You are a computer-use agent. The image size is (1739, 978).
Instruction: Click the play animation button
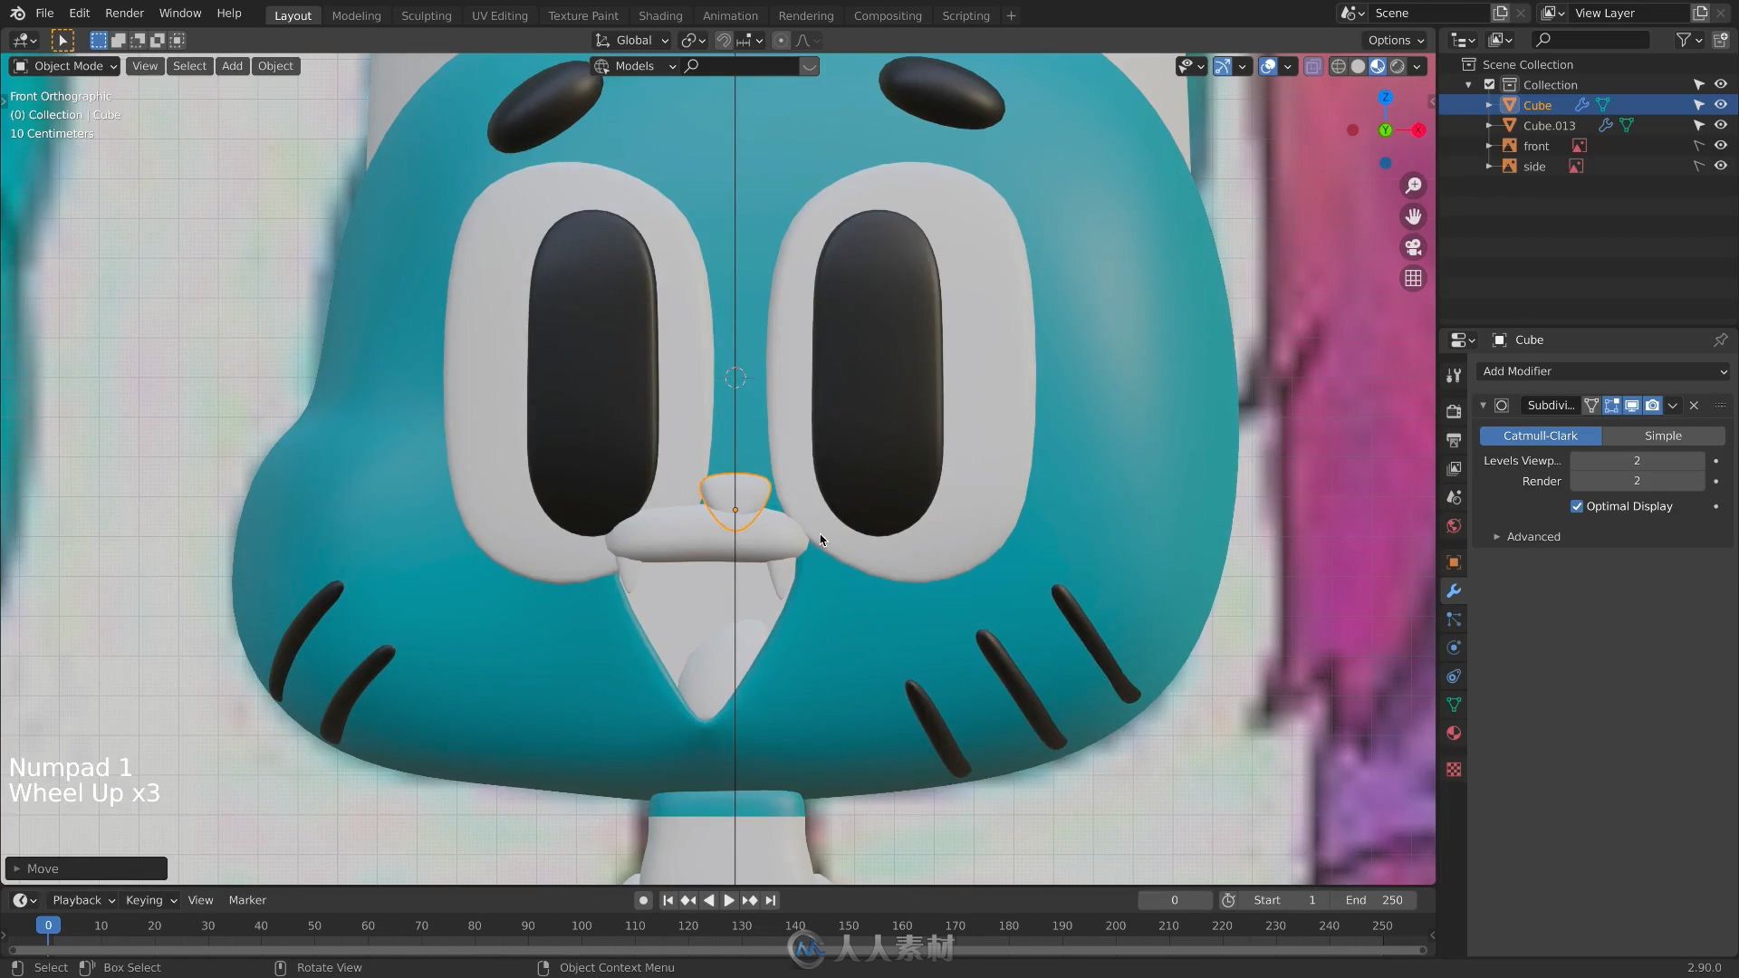[728, 900]
